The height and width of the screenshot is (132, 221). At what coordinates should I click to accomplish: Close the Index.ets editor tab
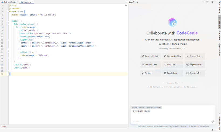click(x=32, y=2)
